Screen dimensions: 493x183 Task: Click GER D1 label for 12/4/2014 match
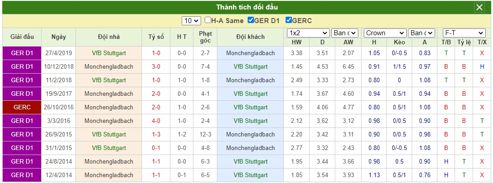(x=22, y=175)
